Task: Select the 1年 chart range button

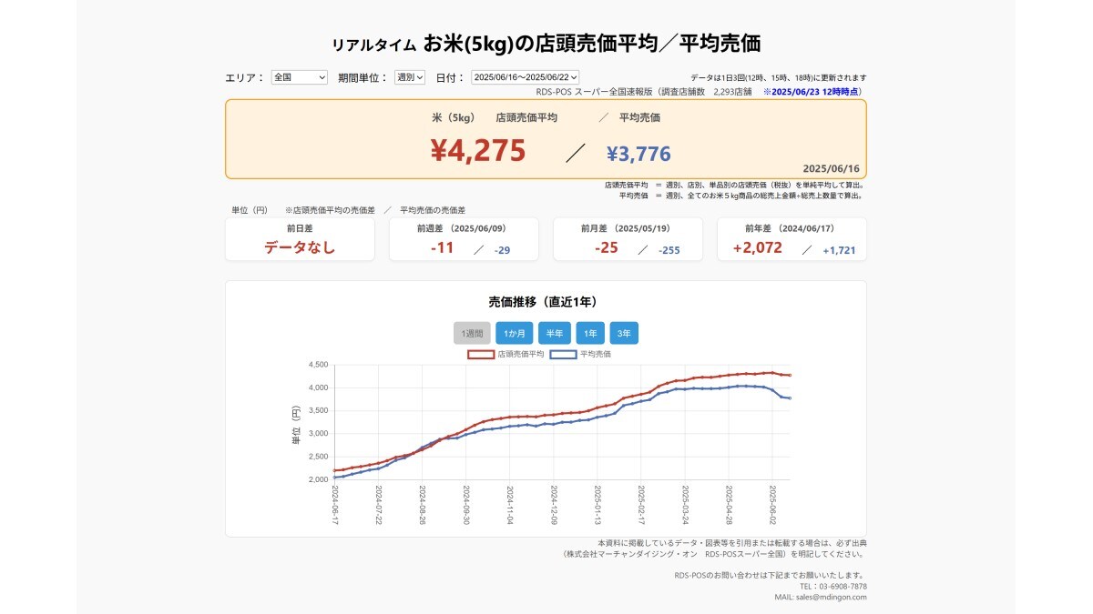Action: pos(589,333)
